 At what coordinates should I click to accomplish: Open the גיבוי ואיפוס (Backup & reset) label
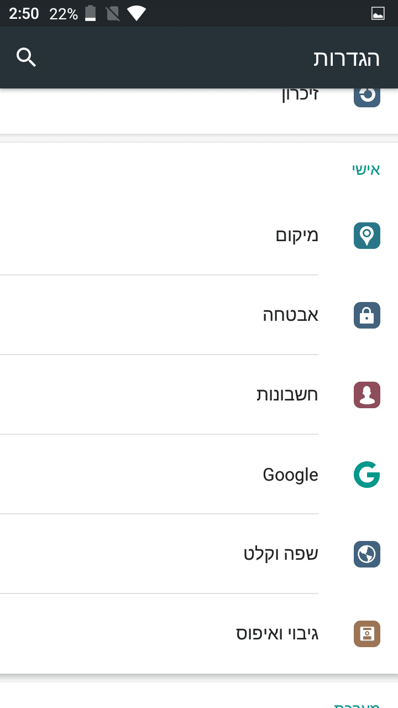277,634
